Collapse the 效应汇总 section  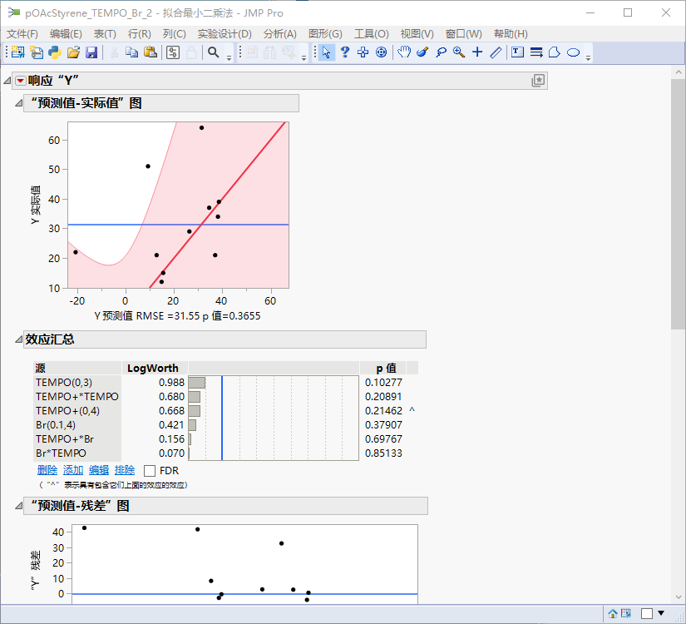18,339
